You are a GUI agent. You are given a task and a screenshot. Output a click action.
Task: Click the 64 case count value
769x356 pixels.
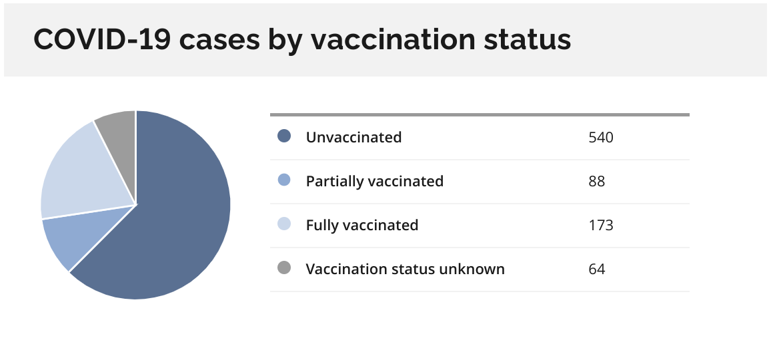(x=597, y=269)
